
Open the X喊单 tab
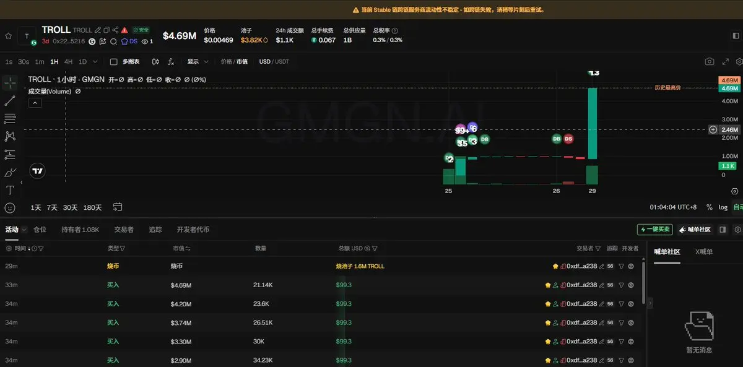(x=704, y=252)
